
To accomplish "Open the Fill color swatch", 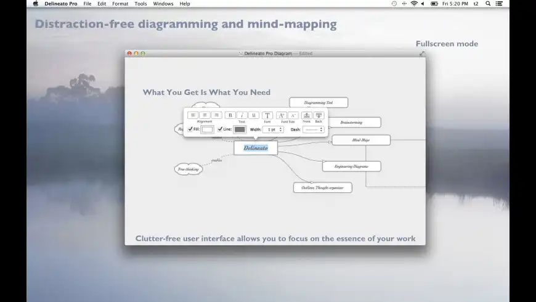I will point(207,129).
